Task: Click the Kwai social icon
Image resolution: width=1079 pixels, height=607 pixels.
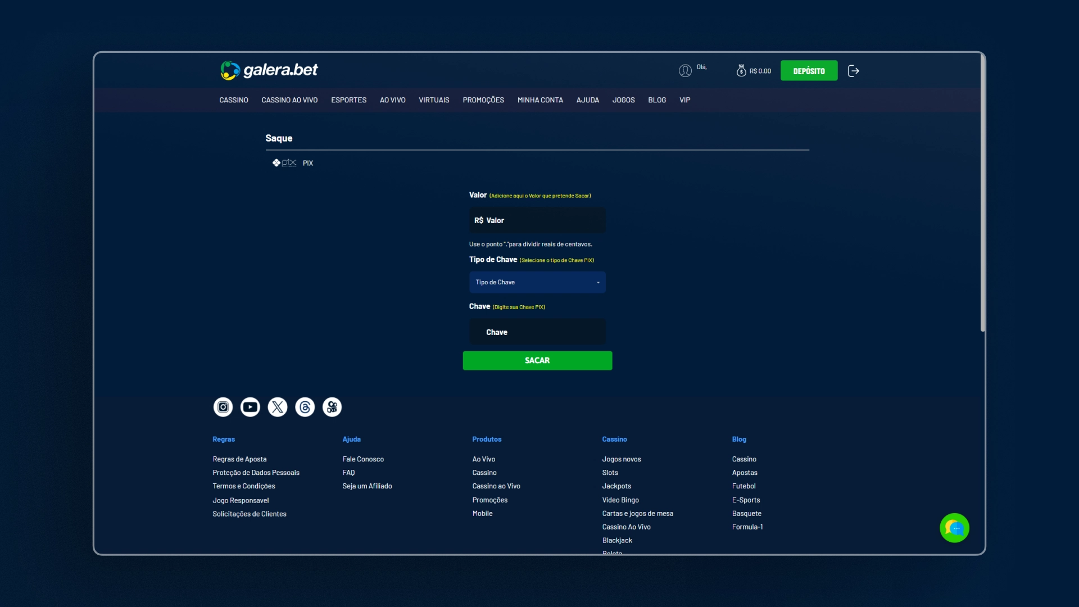Action: (332, 407)
